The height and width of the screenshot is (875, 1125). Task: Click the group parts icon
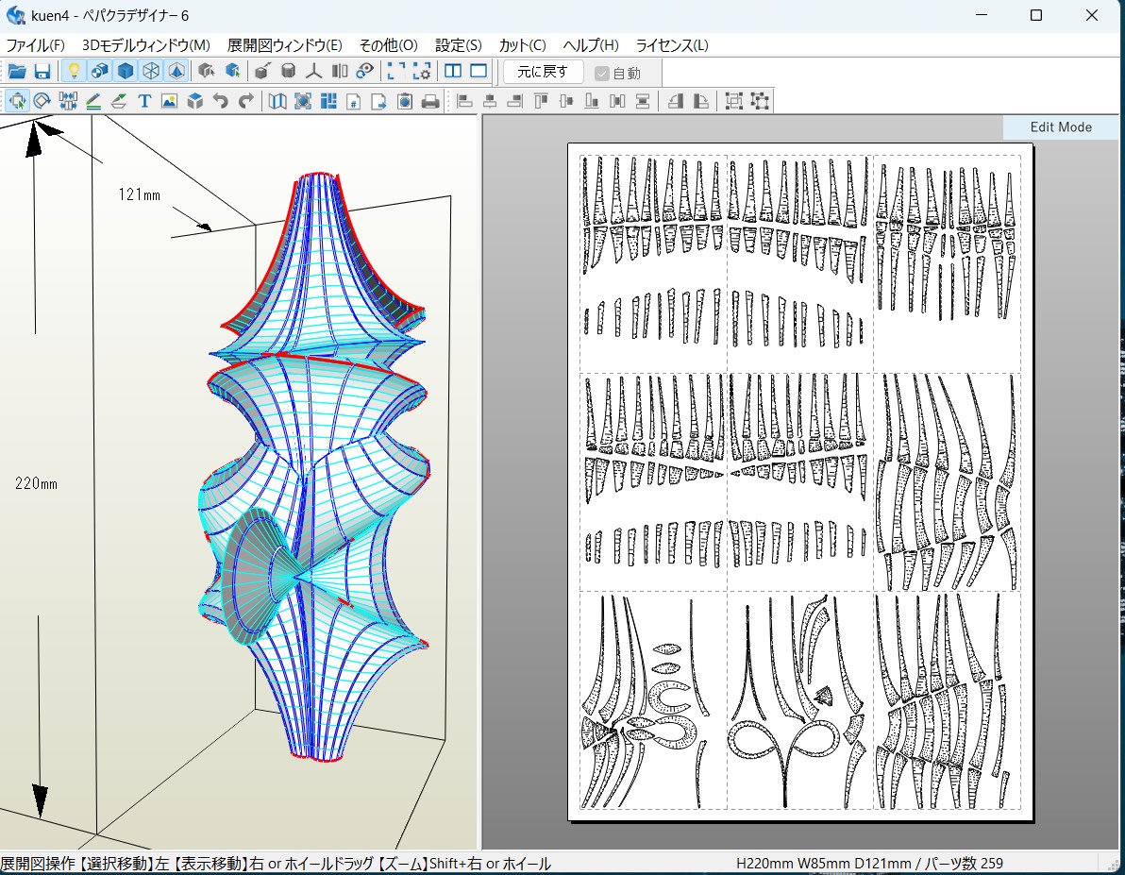734,101
